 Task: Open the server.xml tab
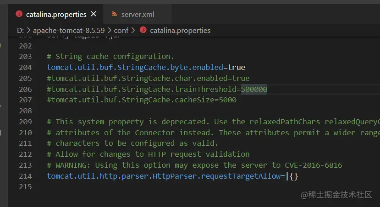click(x=138, y=14)
